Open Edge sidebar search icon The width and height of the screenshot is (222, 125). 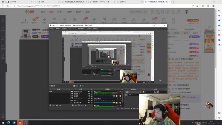pos(219,11)
